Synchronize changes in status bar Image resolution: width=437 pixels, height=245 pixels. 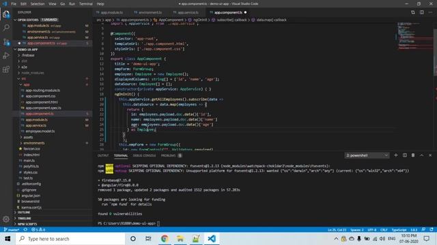pos(25,230)
